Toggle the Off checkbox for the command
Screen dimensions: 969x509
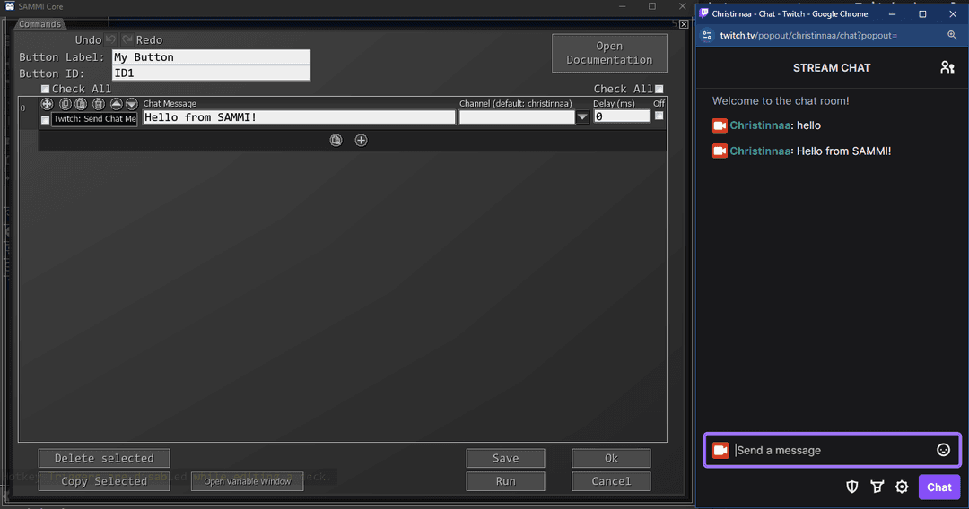pos(659,116)
